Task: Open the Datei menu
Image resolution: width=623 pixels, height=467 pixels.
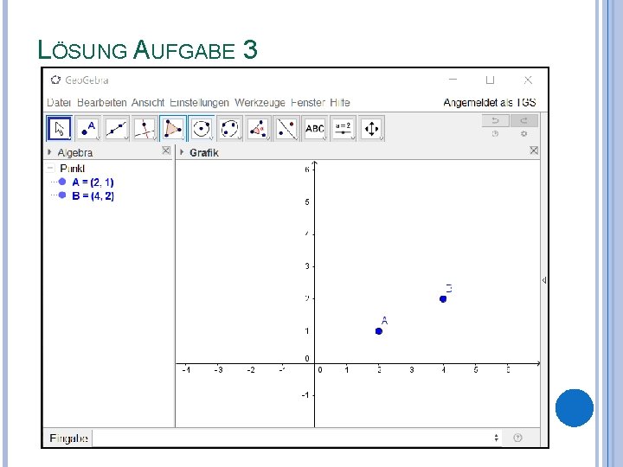Action: coord(59,102)
